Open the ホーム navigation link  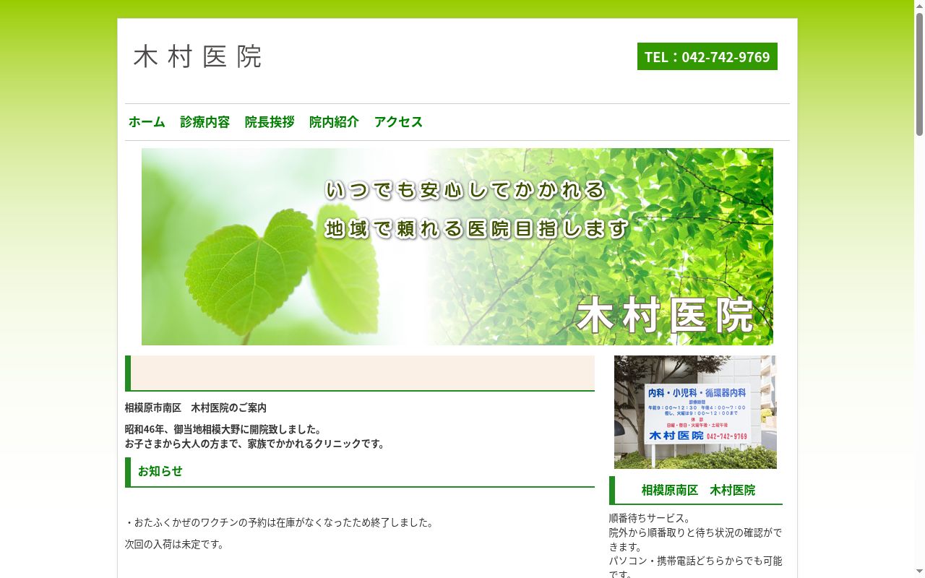coord(147,121)
